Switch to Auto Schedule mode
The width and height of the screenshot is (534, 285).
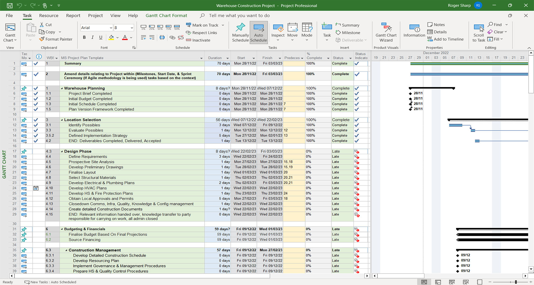tap(259, 33)
